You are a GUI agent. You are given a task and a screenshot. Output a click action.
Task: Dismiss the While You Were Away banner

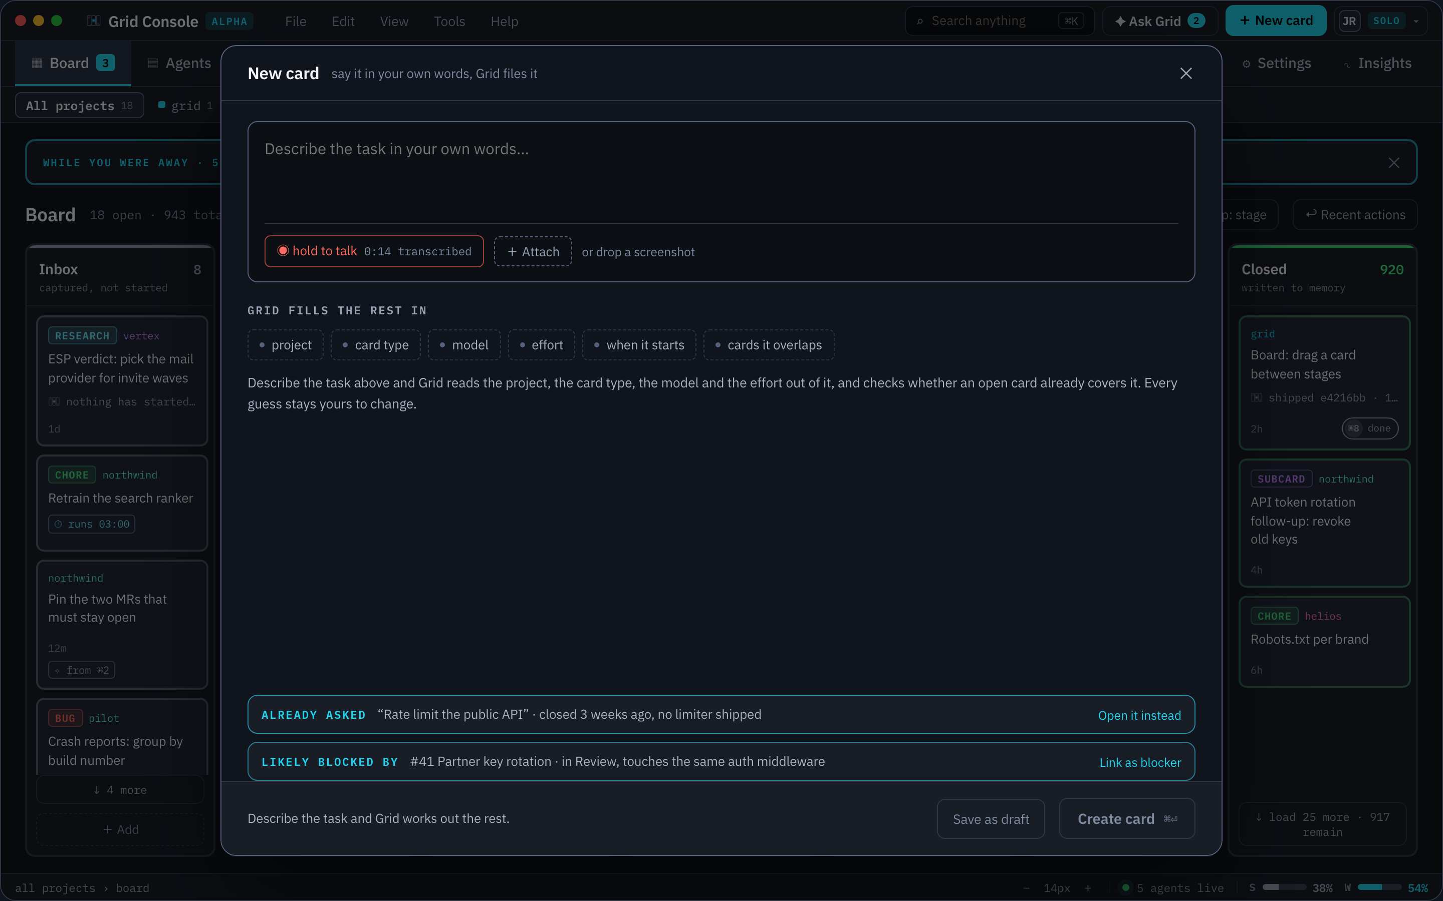pos(1393,163)
